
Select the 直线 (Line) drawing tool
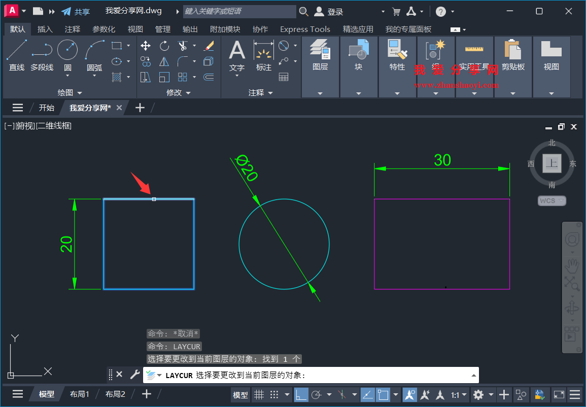(16, 53)
